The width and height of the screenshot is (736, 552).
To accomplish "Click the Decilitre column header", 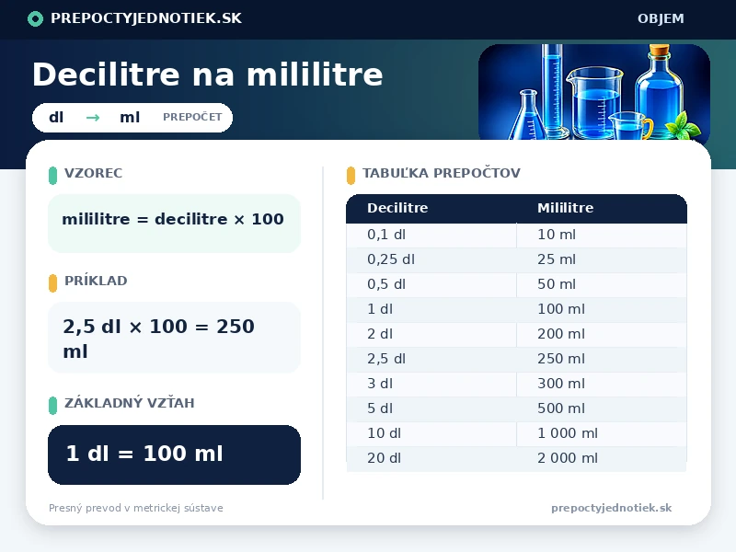I will point(397,208).
